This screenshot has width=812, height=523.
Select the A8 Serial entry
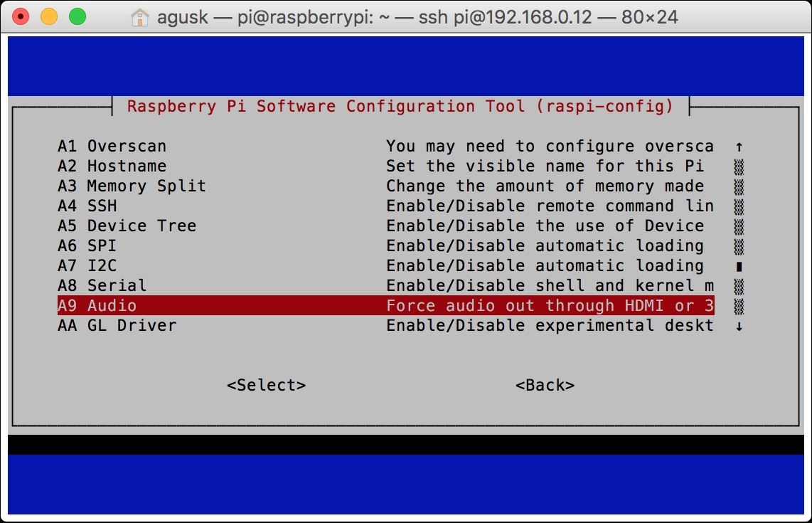tap(386, 285)
